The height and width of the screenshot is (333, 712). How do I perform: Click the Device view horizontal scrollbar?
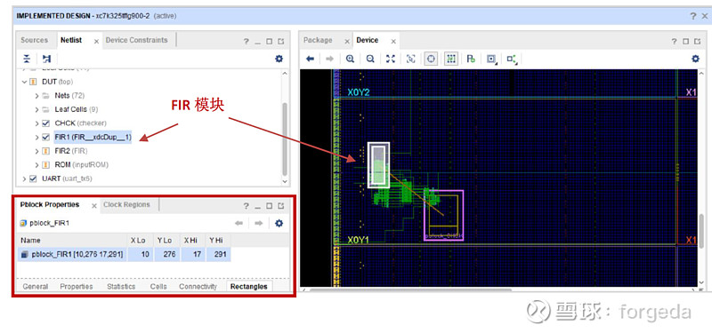(x=410, y=290)
